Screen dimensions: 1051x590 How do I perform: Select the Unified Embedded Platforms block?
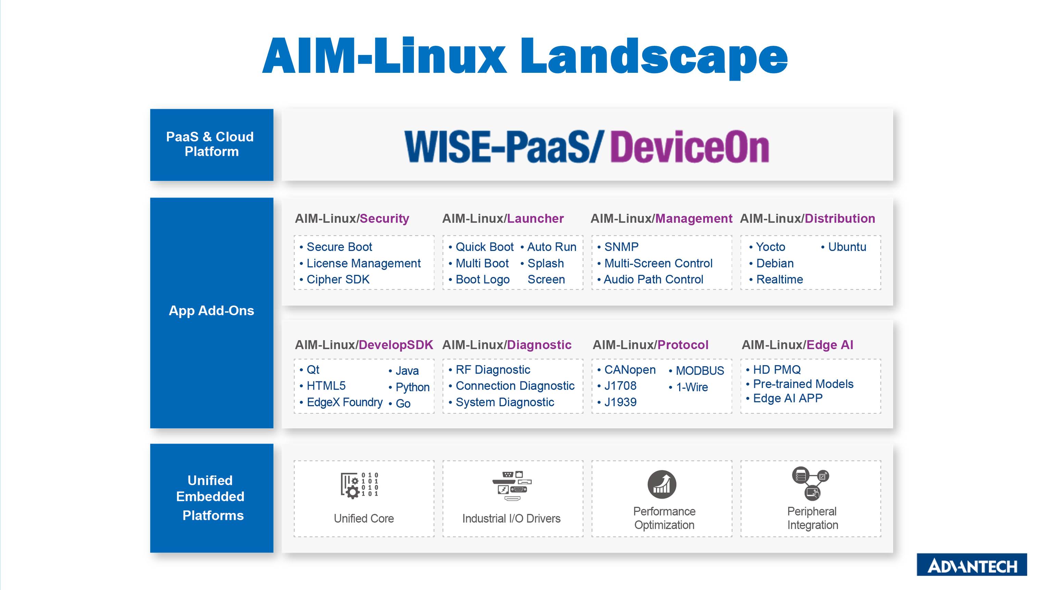coord(212,498)
